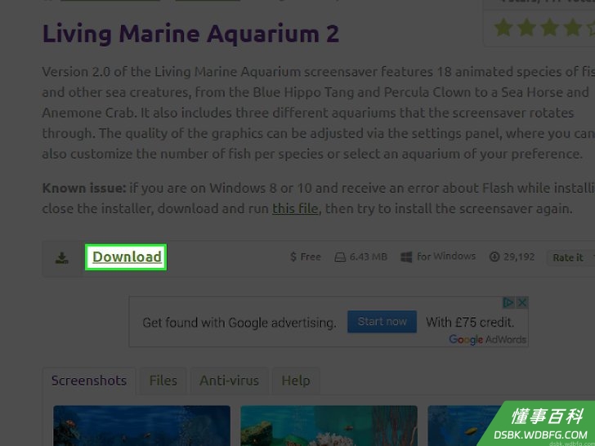
Task: Close the ad with the X icon
Action: click(522, 302)
